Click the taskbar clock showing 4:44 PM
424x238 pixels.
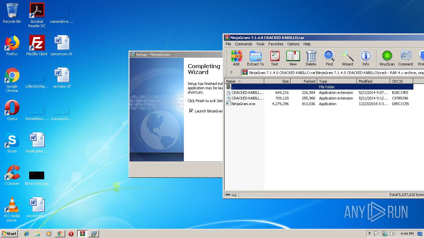(x=407, y=234)
